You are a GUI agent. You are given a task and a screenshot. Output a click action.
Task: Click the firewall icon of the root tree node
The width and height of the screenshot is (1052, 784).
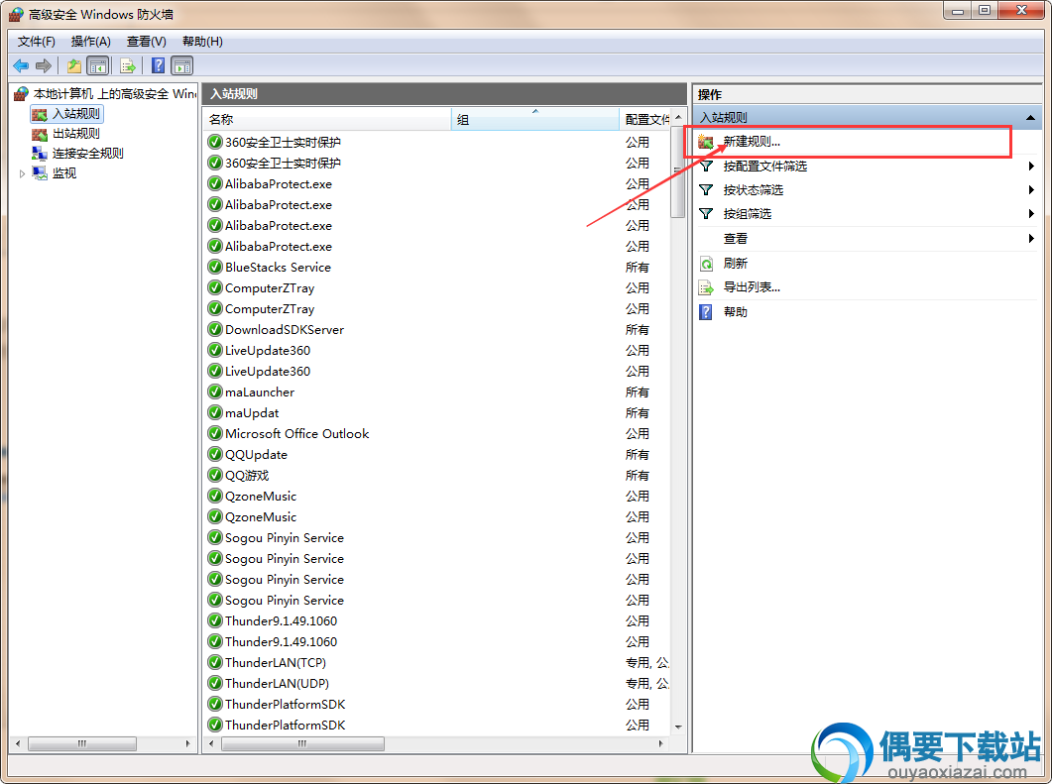coord(22,94)
